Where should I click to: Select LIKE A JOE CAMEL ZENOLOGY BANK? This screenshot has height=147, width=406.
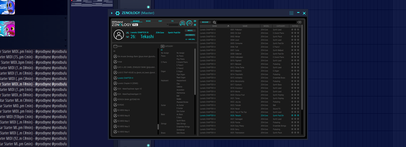pyautogui.click(x=136, y=67)
